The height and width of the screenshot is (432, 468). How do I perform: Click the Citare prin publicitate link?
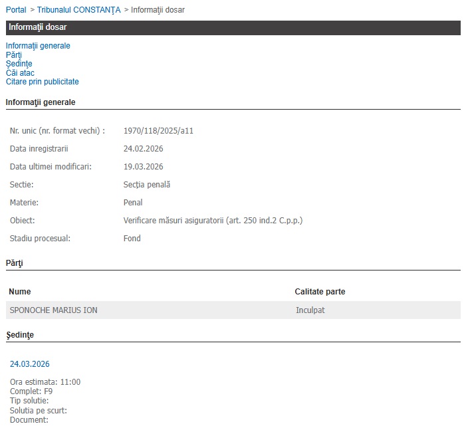42,82
